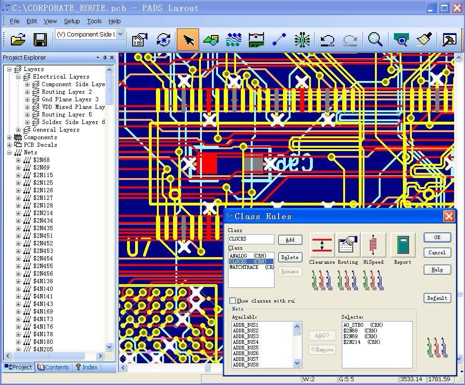Open the HiSpeed rules icon
The image size is (465, 385).
tap(374, 245)
